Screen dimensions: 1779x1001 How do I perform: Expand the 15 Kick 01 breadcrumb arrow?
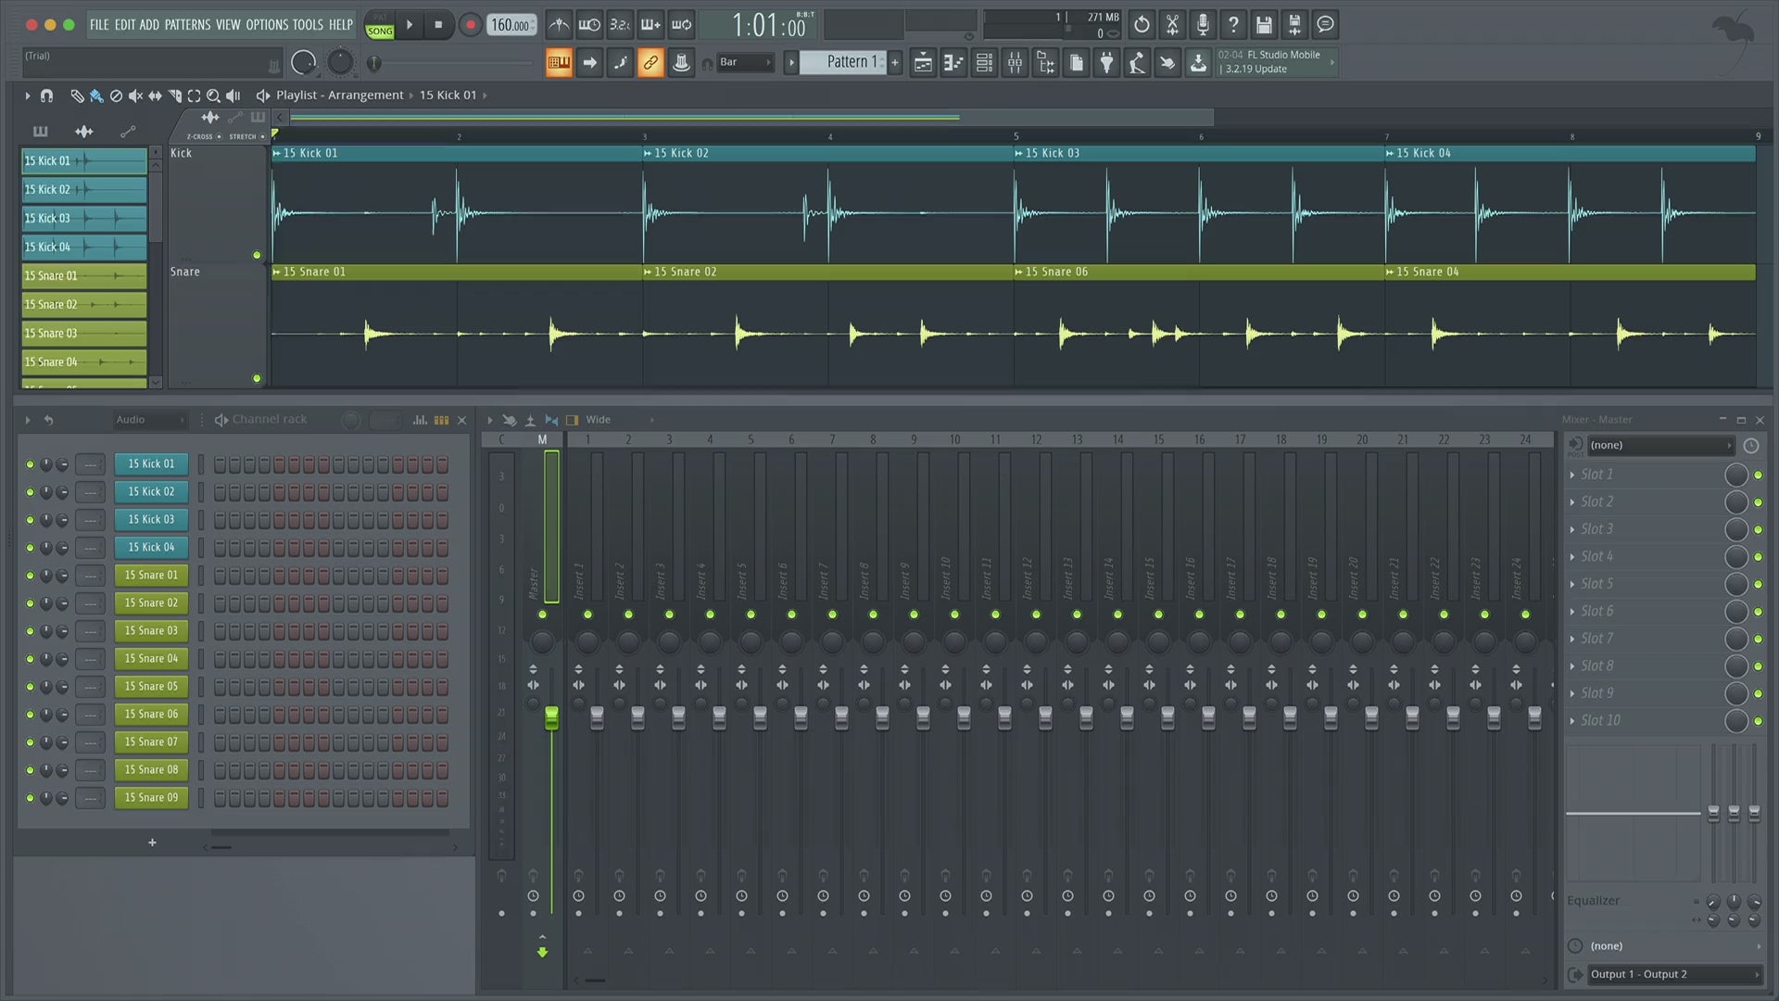tap(485, 95)
